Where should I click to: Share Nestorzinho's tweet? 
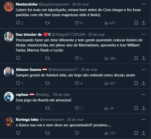point(143,23)
